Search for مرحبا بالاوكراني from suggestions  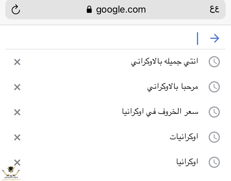pos(172,87)
